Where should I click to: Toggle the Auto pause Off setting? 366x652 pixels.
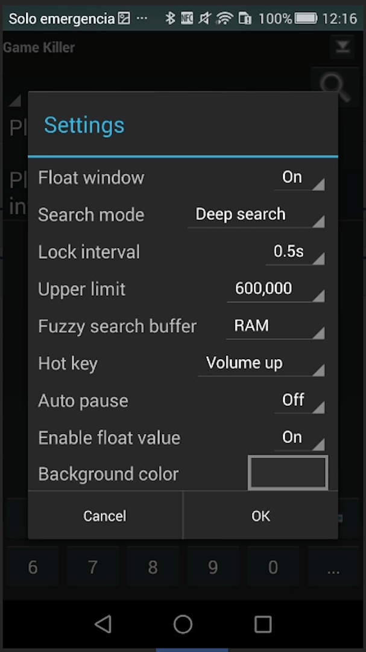pos(299,401)
